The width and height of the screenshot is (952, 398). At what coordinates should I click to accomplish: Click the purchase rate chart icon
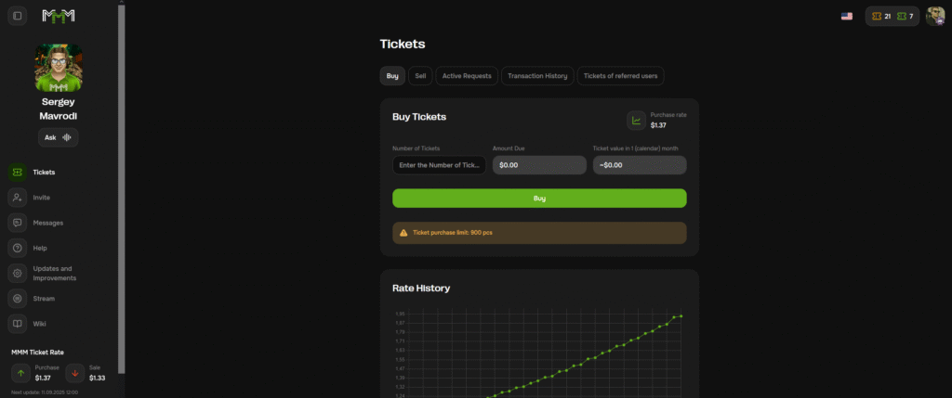pos(637,120)
